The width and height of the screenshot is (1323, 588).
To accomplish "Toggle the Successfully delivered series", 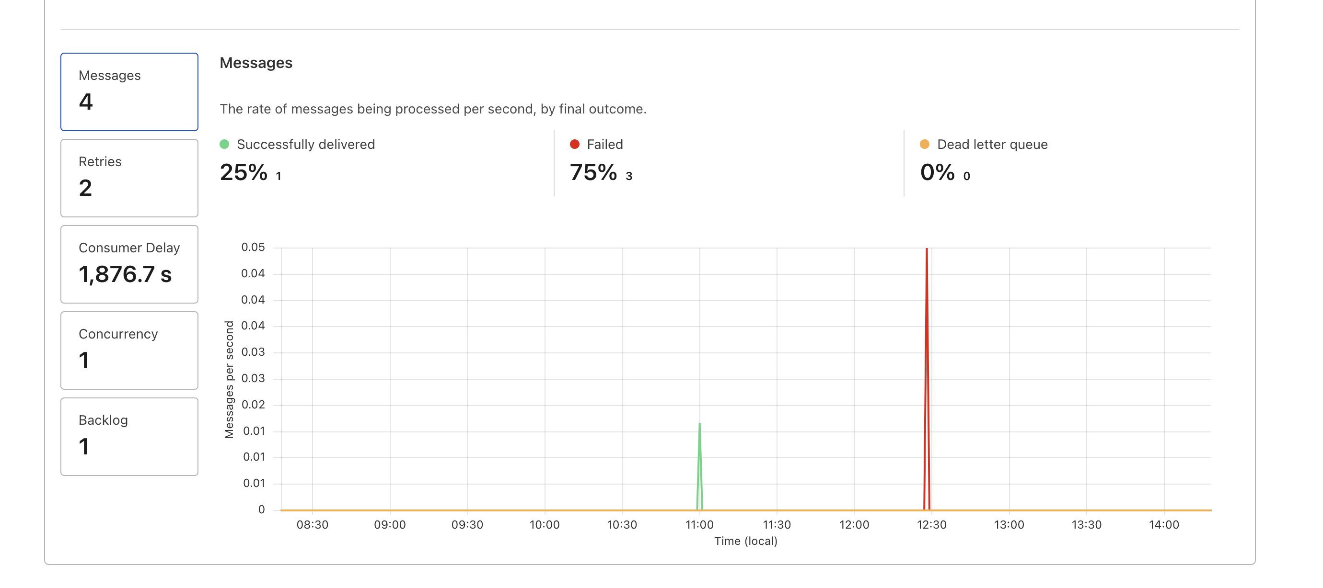I will pos(305,144).
